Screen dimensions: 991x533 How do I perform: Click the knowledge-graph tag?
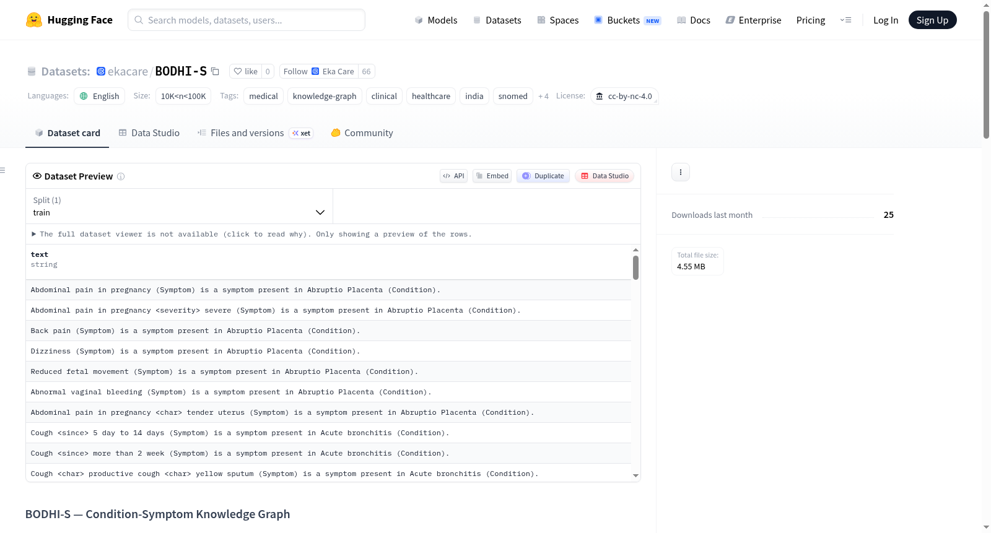click(325, 96)
